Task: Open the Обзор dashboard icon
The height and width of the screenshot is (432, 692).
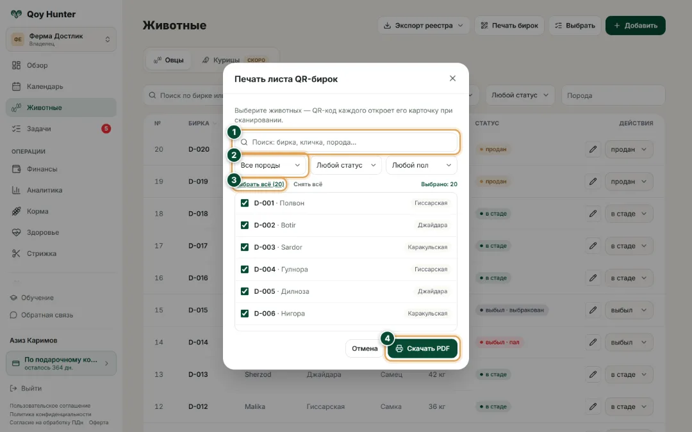Action: (x=16, y=65)
